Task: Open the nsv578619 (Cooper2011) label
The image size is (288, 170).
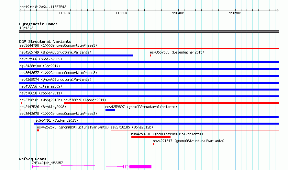Action: click(x=85, y=100)
